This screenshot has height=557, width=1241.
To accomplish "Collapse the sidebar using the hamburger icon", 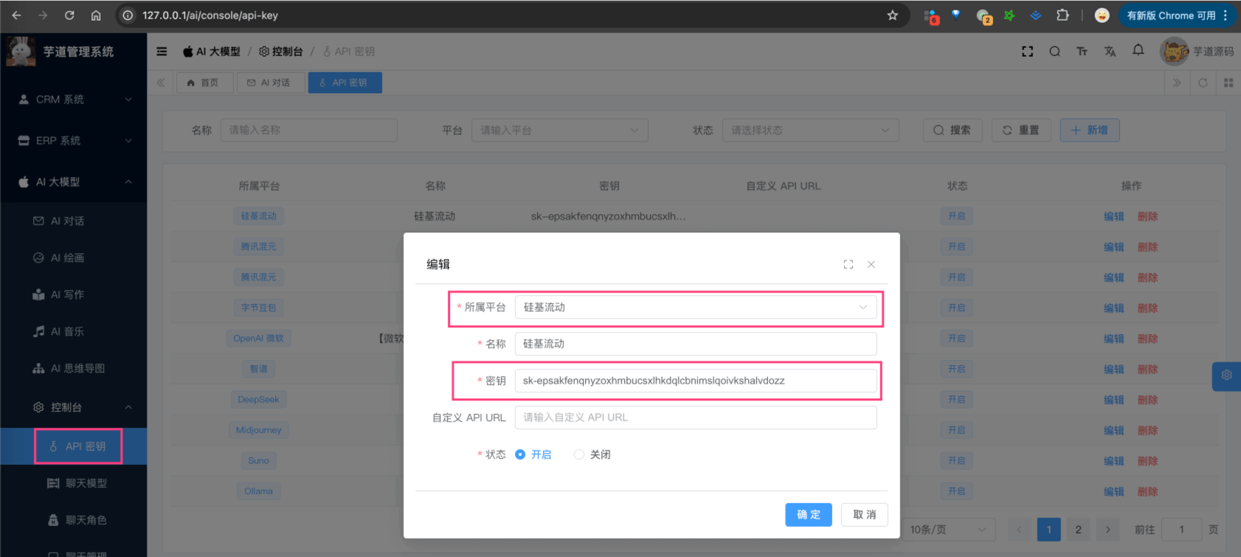I will (162, 52).
